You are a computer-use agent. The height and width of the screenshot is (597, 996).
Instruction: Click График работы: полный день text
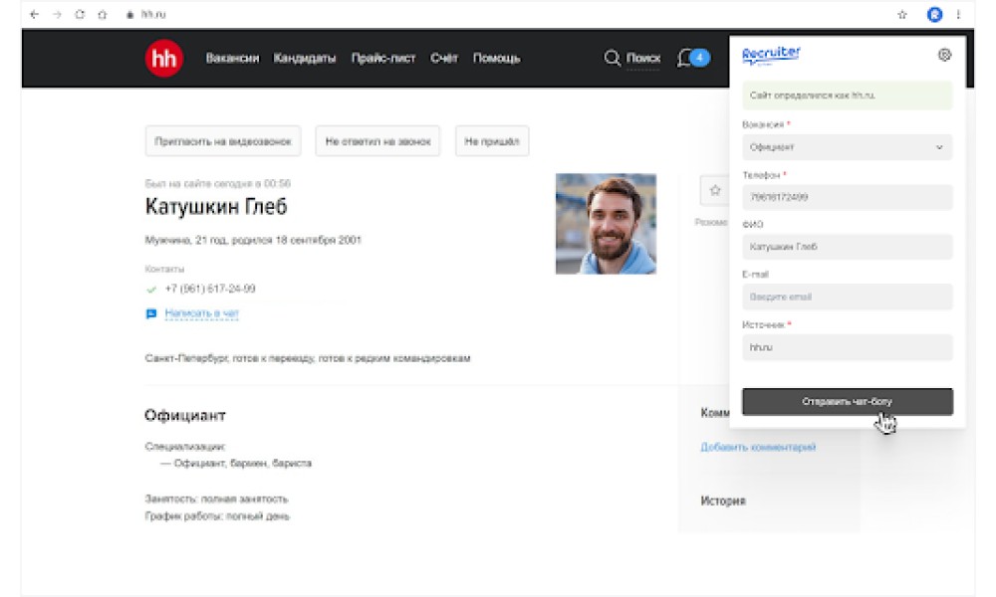point(216,516)
